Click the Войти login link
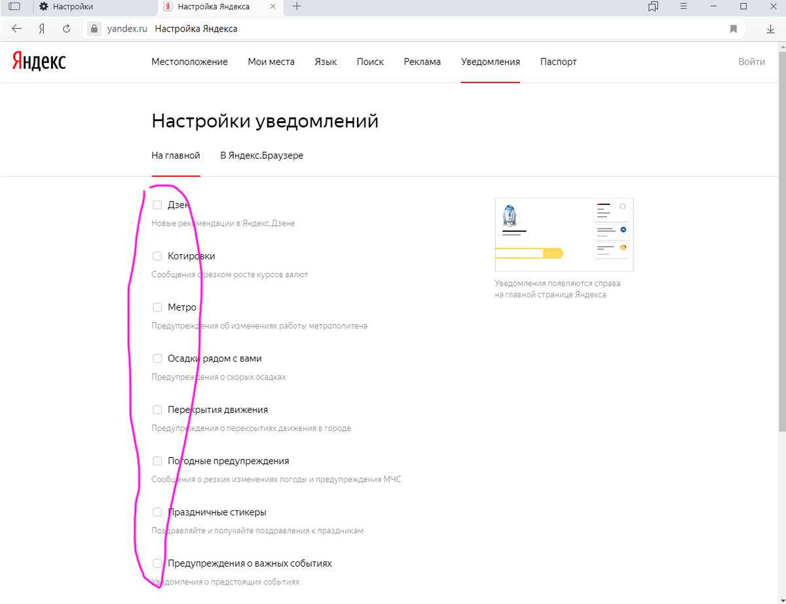The height and width of the screenshot is (604, 786). 751,62
